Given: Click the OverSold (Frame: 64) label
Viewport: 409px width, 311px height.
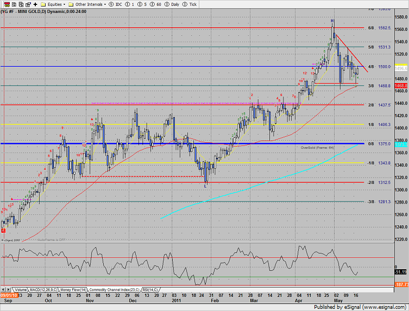Looking at the screenshot, I should [x=317, y=148].
